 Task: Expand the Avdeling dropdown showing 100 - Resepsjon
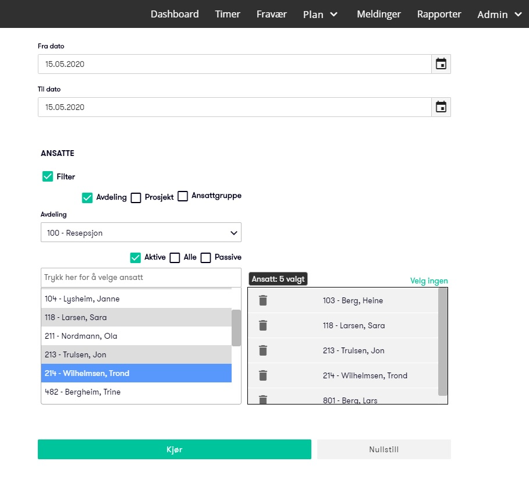[141, 233]
